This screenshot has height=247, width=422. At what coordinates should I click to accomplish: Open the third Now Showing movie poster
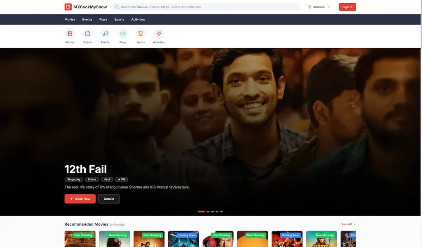click(149, 239)
